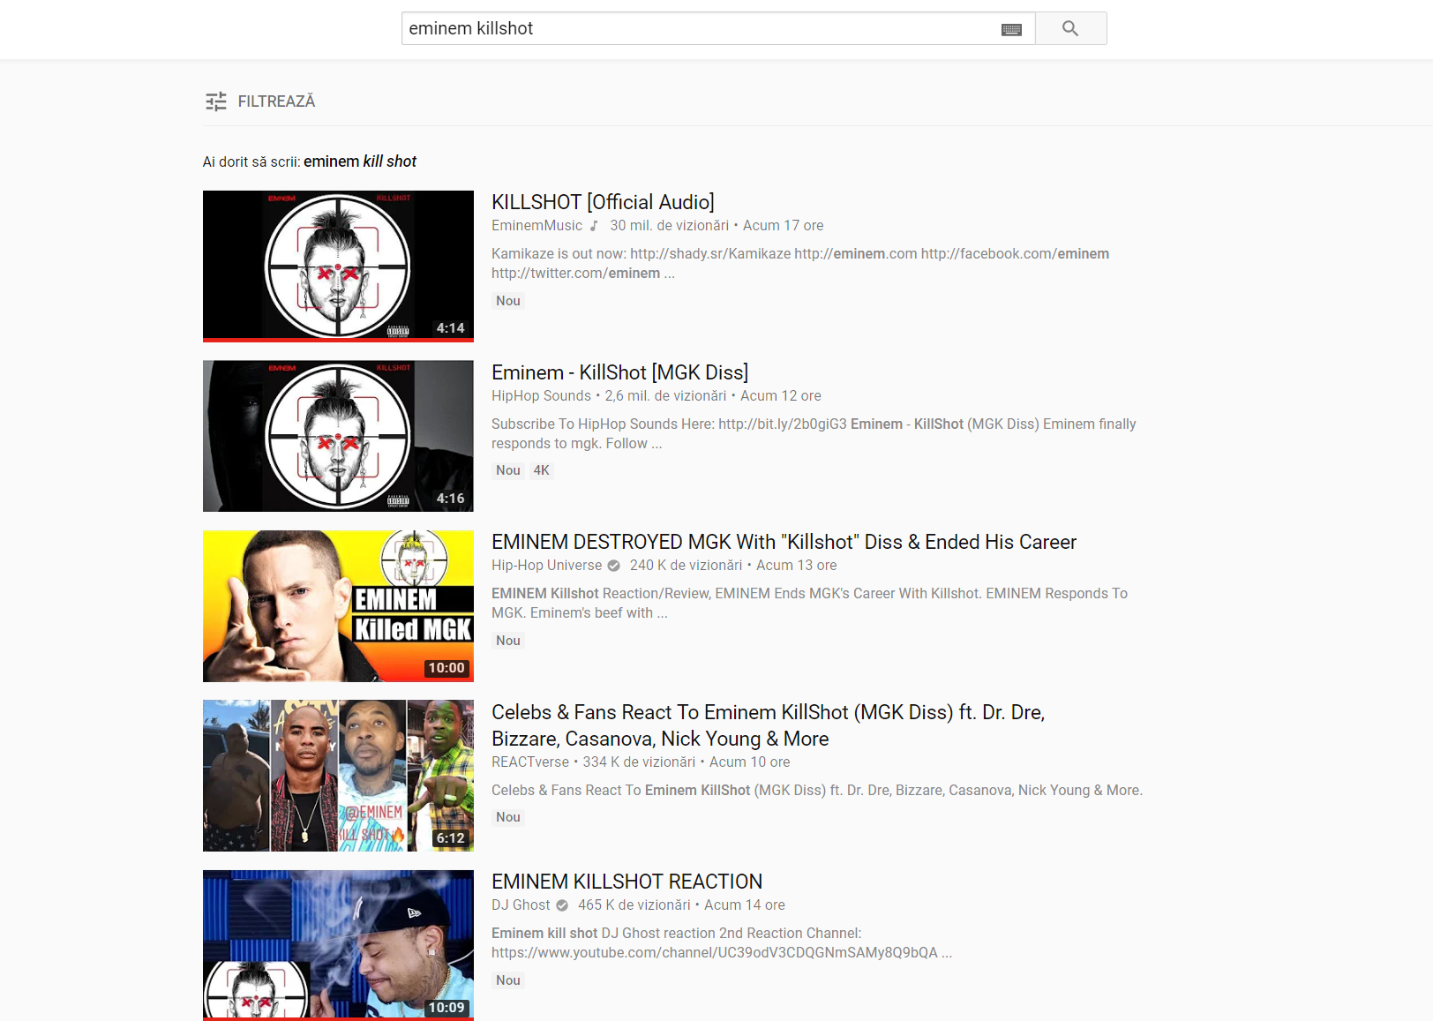1433x1021 pixels.
Task: Visit the DJ Ghost channel
Action: tap(521, 905)
